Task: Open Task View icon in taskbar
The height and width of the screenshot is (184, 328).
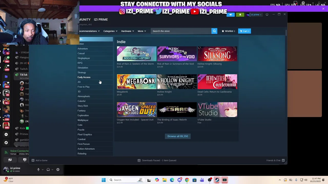Action: (x=149, y=180)
